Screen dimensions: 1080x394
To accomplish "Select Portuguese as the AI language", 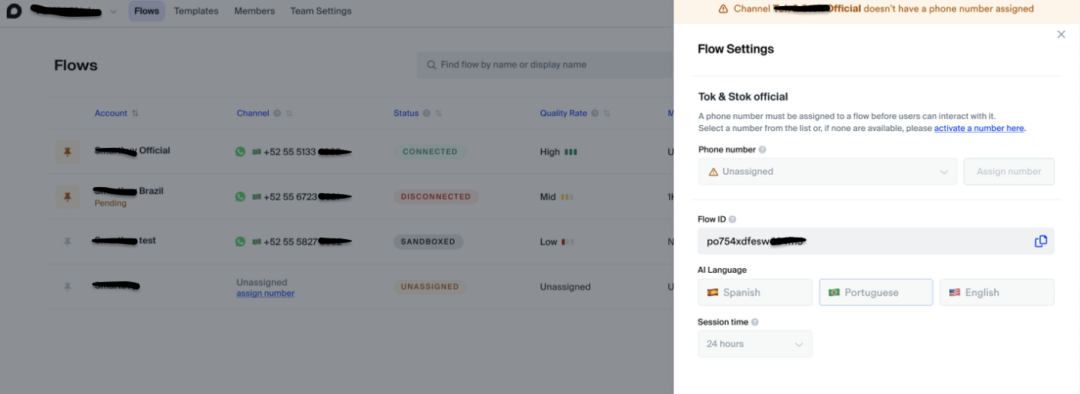I will [x=876, y=292].
